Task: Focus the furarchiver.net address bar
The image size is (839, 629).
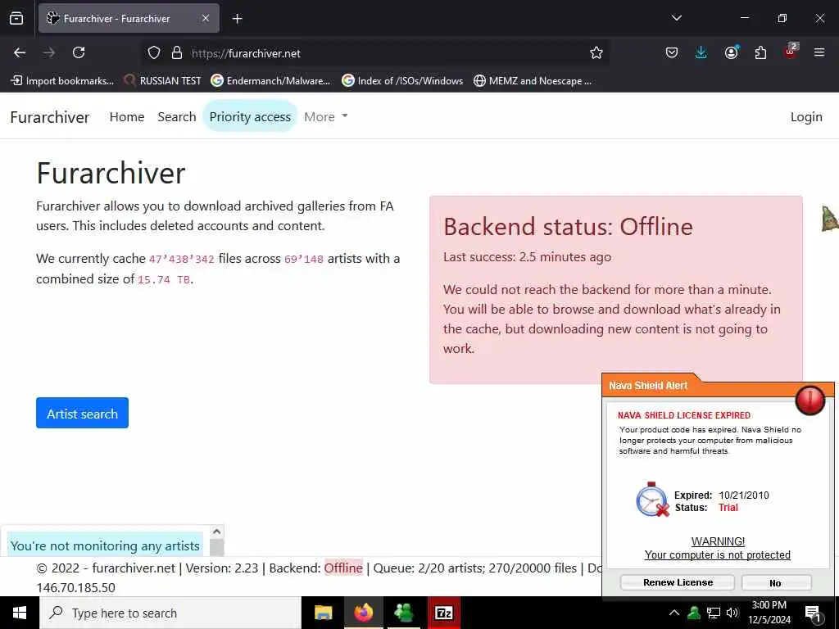Action: click(374, 53)
